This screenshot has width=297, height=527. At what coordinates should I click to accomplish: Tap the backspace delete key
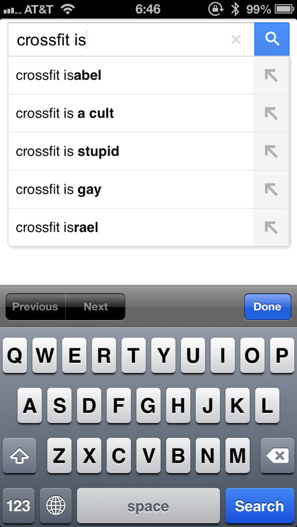pyautogui.click(x=277, y=456)
